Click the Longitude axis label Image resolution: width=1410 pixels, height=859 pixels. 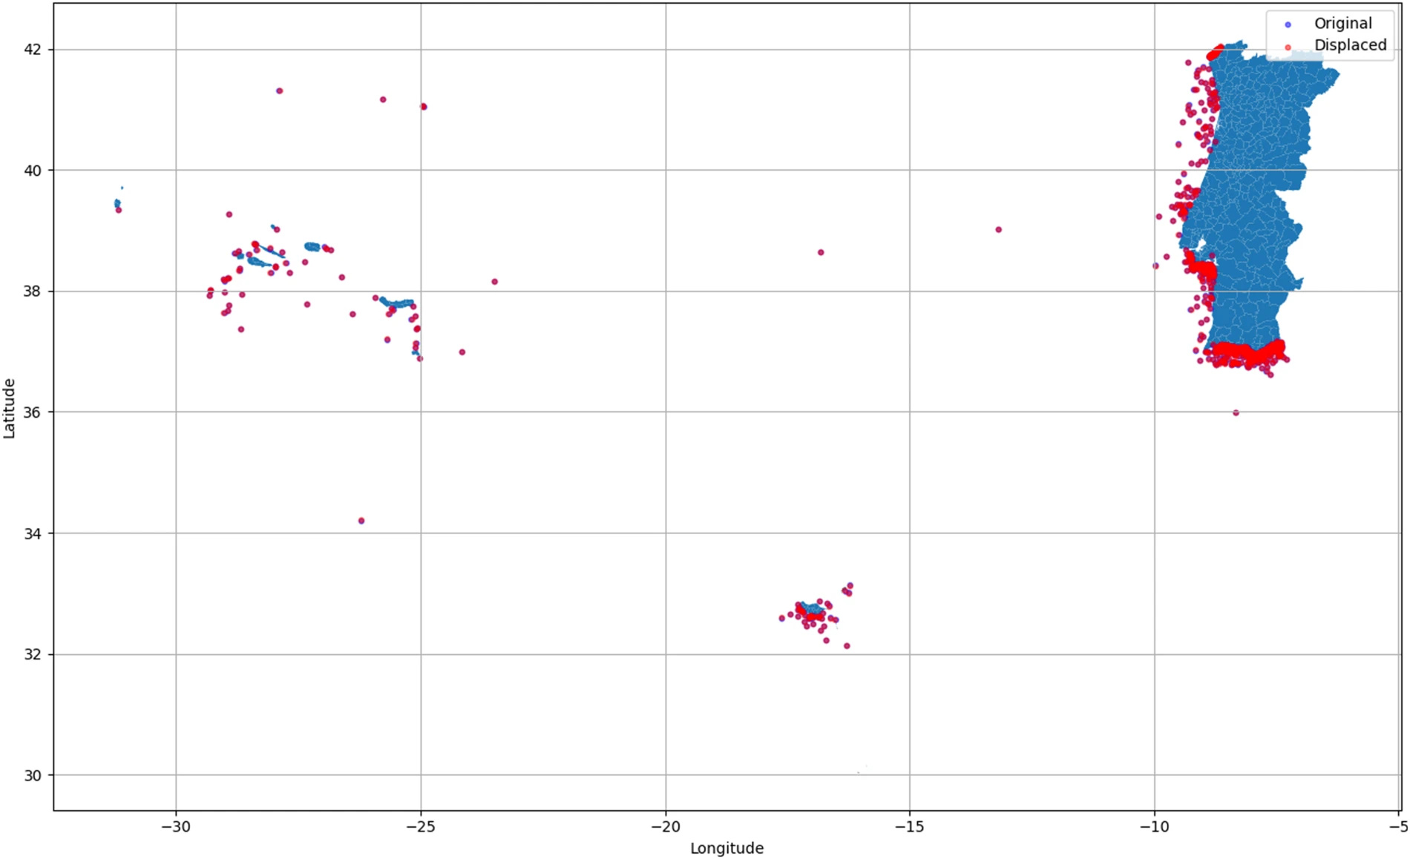727,848
